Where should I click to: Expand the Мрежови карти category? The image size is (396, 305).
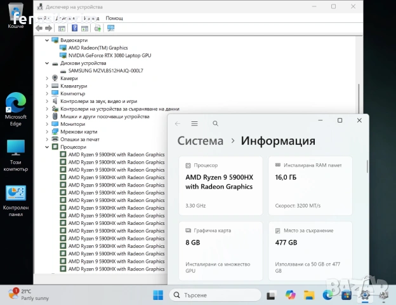click(47, 132)
